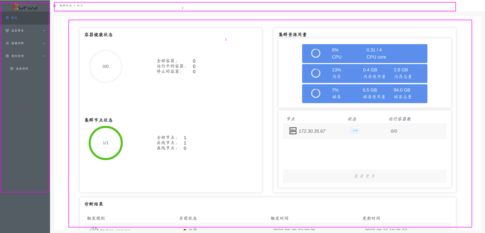Open the 查看规则 submenu item
This screenshot has width=485, height=233.
[22, 69]
